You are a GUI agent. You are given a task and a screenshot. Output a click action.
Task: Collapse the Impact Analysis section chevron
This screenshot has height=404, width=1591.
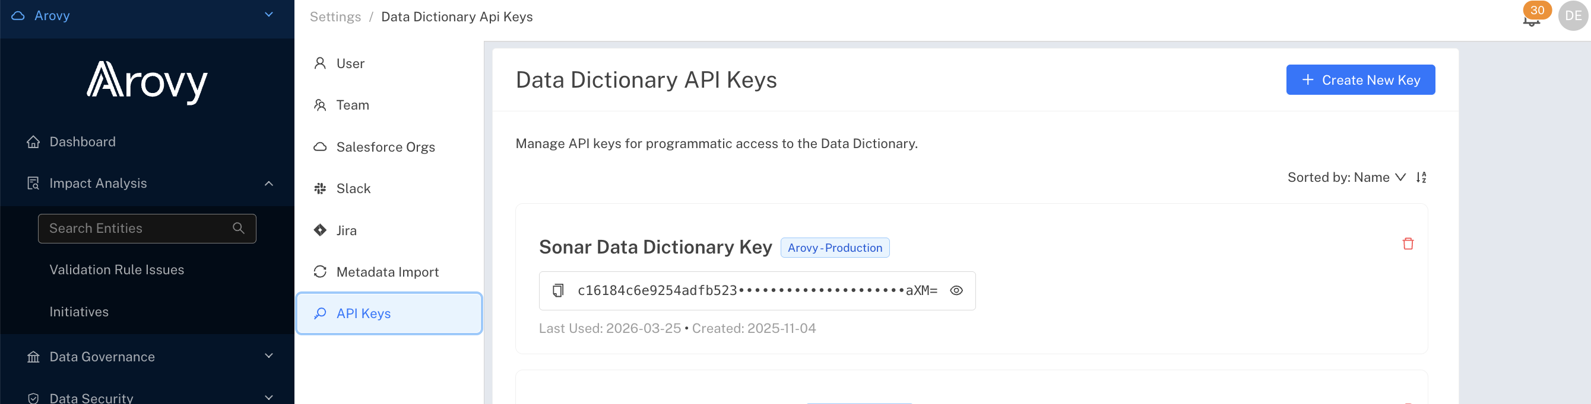pyautogui.click(x=269, y=184)
